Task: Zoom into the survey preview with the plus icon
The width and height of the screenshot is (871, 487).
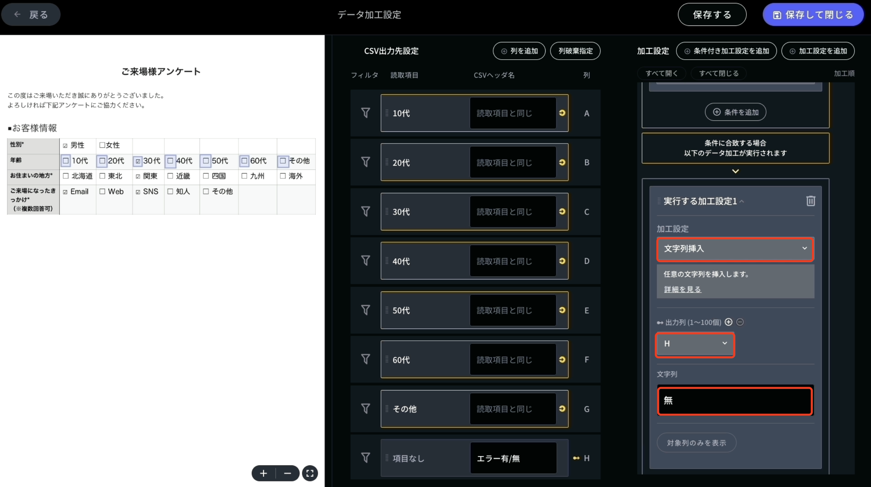Action: point(263,473)
